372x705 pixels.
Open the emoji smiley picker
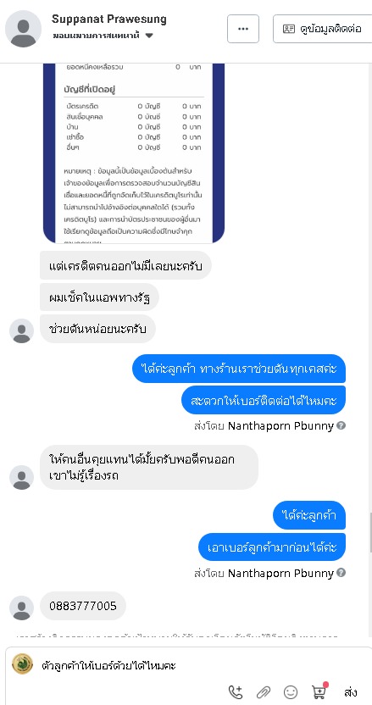pyautogui.click(x=291, y=692)
